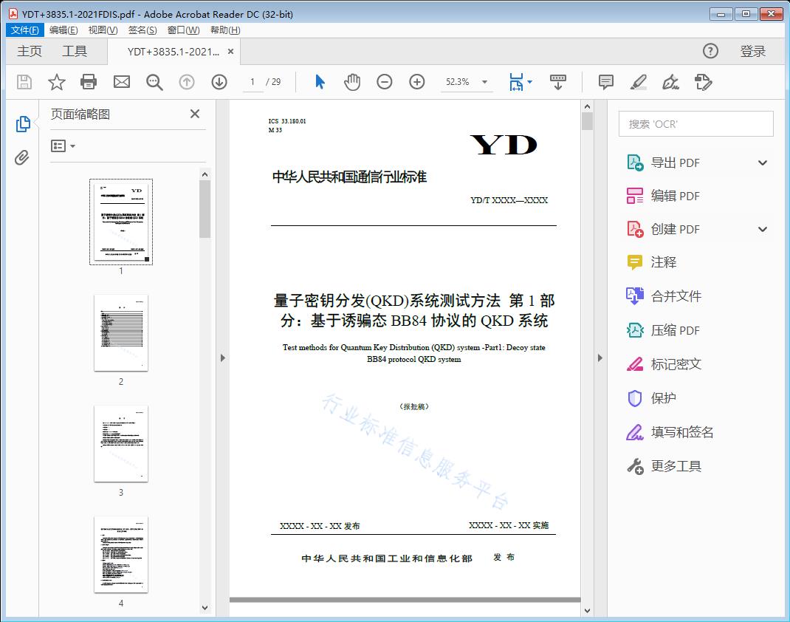This screenshot has height=622, width=790.
Task: Open the 文件 menu
Action: (x=24, y=30)
